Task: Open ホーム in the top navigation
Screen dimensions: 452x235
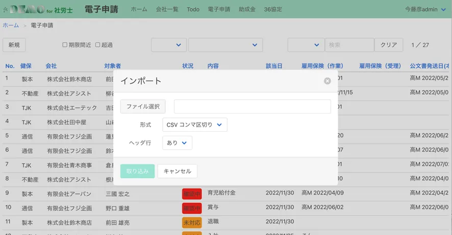Action: [139, 9]
